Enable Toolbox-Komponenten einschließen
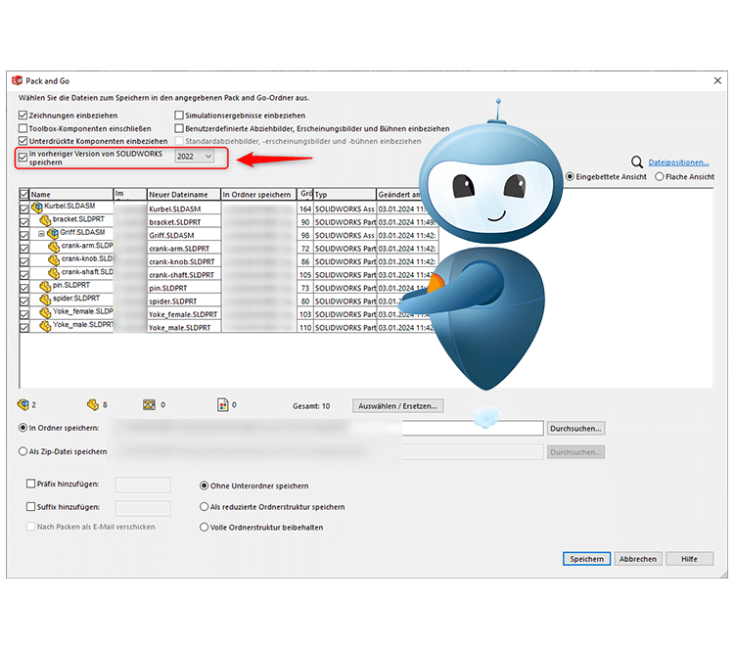The image size is (735, 649). pyautogui.click(x=23, y=128)
